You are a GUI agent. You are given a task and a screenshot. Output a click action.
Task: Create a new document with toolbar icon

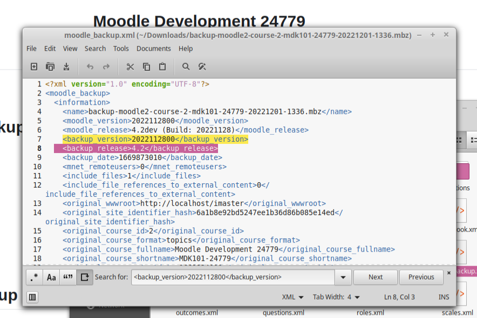tap(34, 66)
